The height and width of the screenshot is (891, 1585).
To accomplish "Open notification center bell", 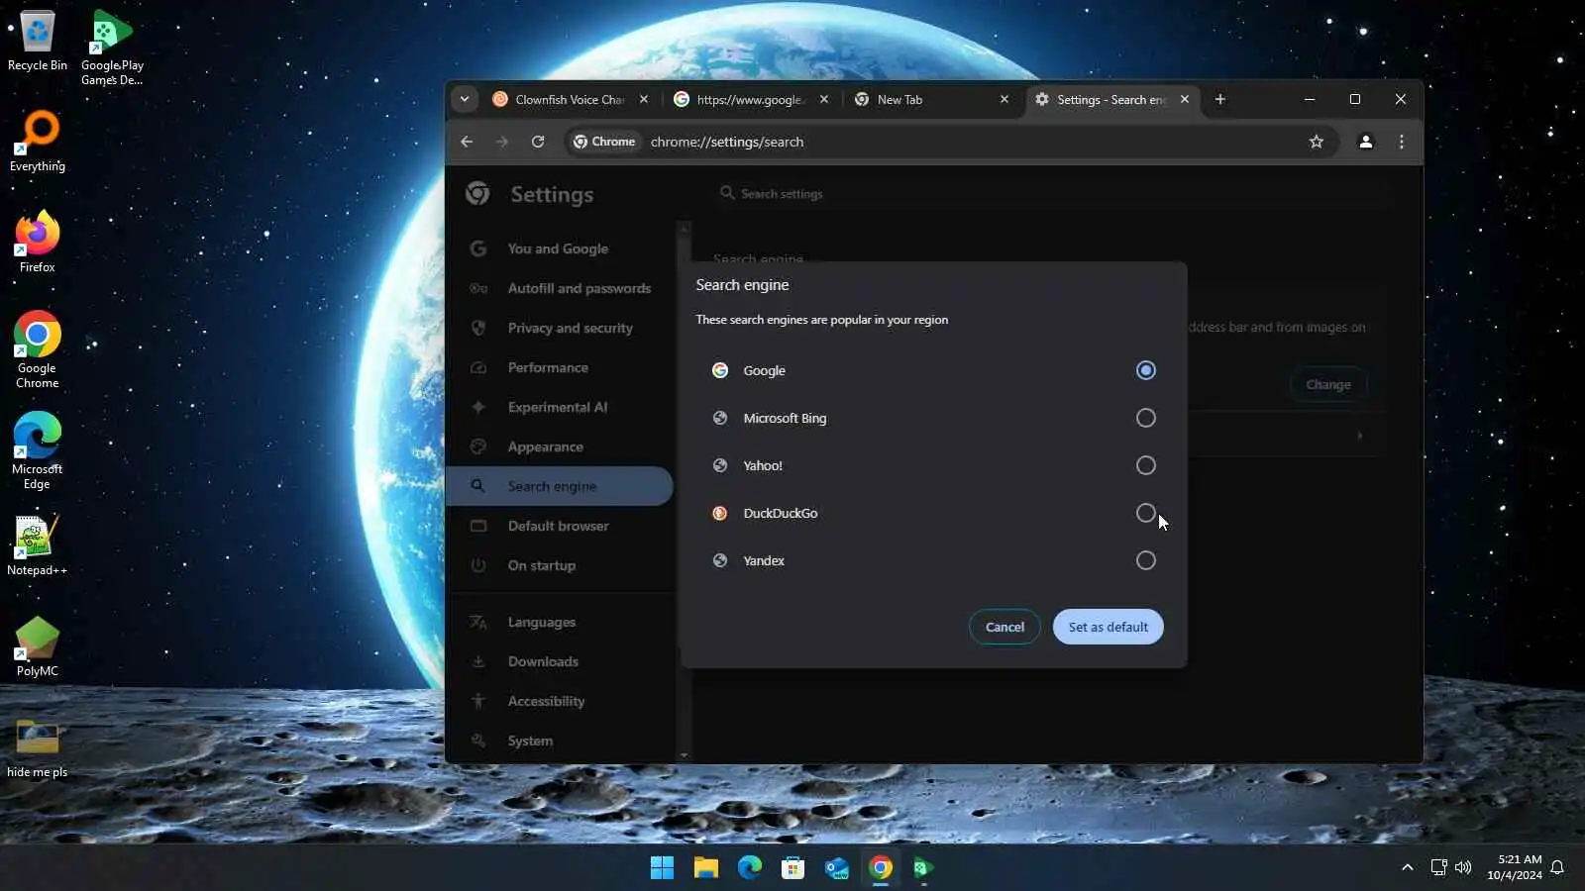I will pyautogui.click(x=1557, y=867).
